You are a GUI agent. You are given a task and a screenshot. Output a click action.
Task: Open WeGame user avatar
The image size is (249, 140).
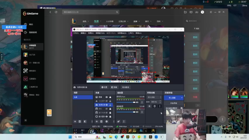[202, 12]
